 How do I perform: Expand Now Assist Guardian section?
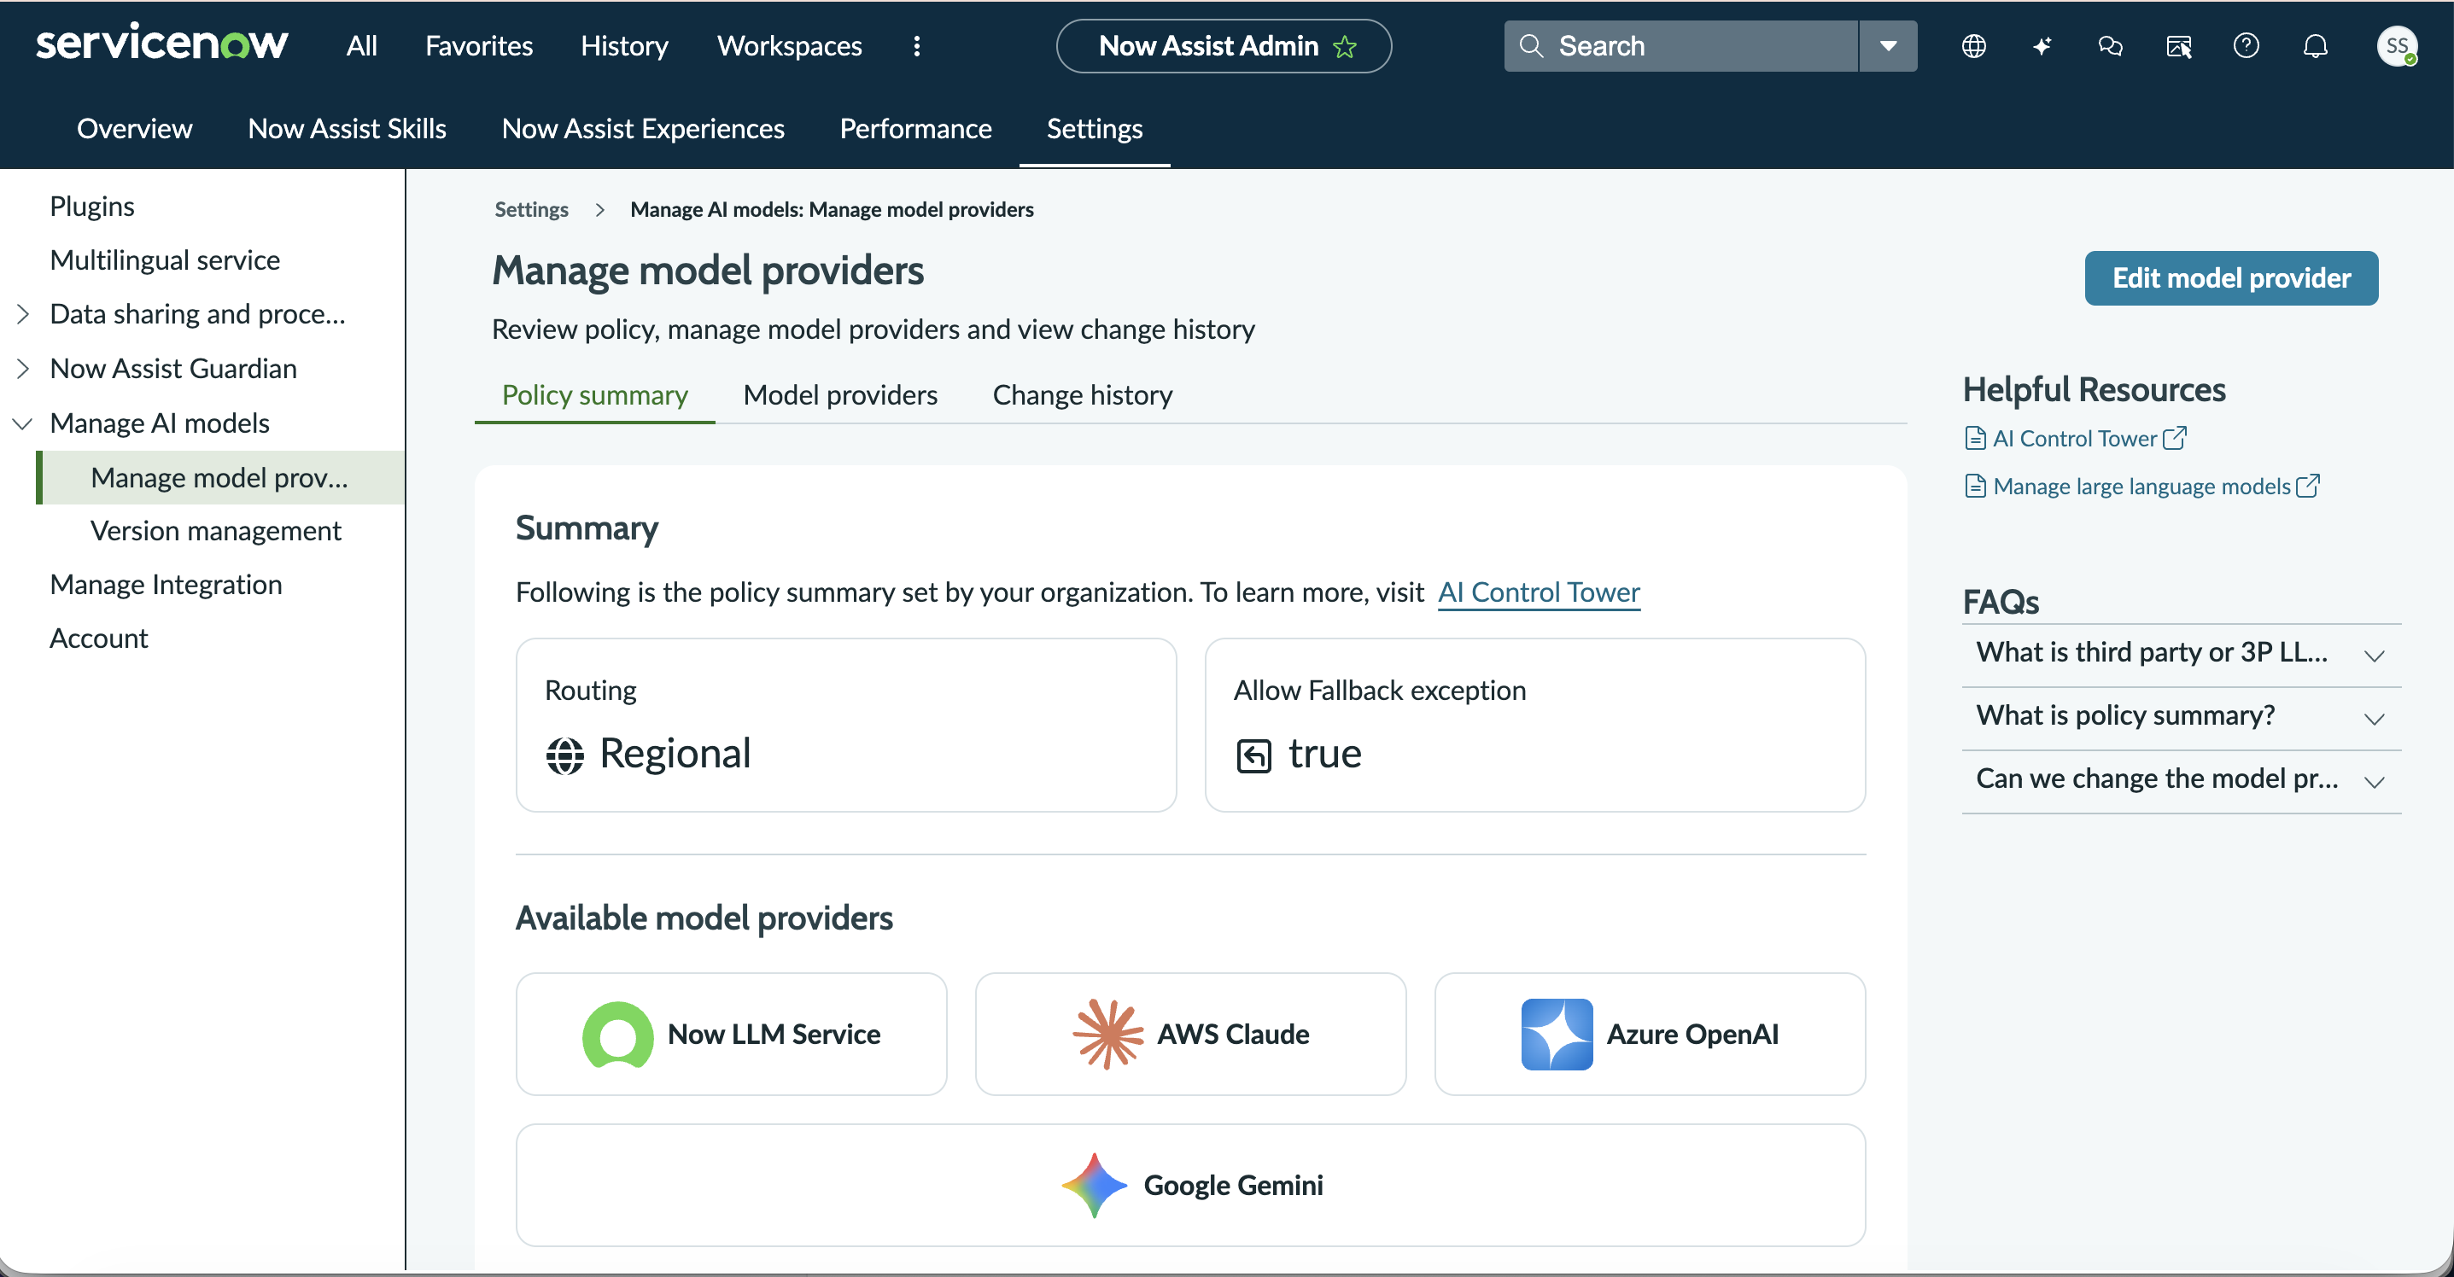pos(24,368)
